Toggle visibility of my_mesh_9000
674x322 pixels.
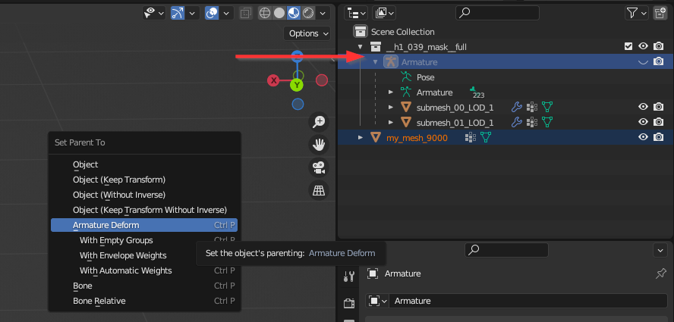643,137
